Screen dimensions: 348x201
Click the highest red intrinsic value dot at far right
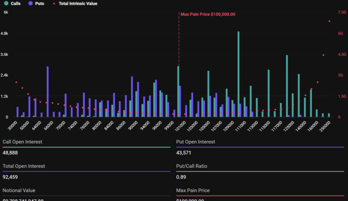click(329, 21)
